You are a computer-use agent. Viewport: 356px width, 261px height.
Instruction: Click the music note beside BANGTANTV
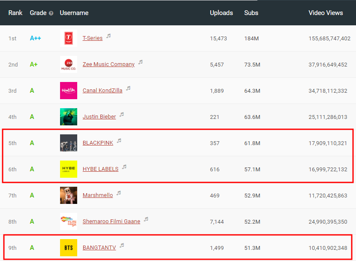[x=122, y=245]
